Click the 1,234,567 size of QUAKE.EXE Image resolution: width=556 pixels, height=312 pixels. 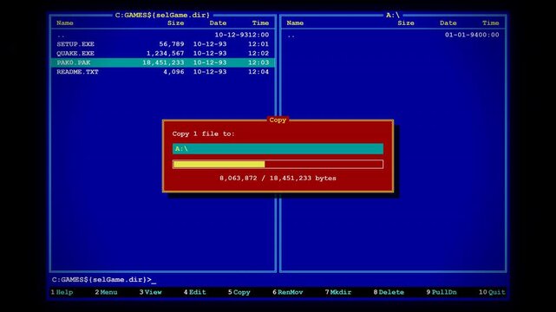166,53
